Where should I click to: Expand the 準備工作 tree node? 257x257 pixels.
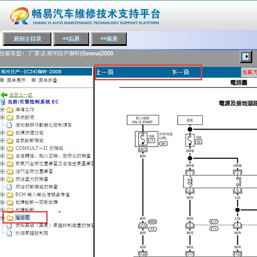point(2,109)
